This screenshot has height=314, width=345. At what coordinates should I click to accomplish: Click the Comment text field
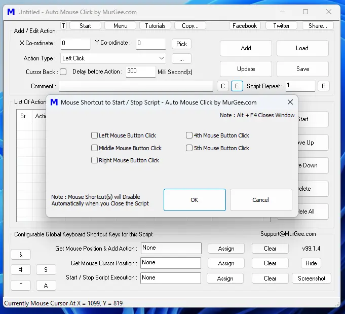click(136, 86)
